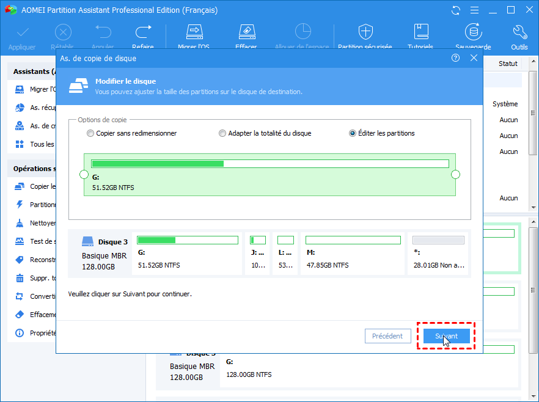
Task: Click the Tous les assistants sidebar icon
Action: click(20, 144)
